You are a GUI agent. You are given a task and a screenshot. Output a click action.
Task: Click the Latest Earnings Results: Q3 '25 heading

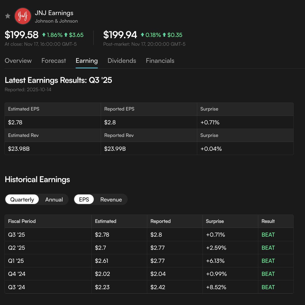tap(58, 80)
